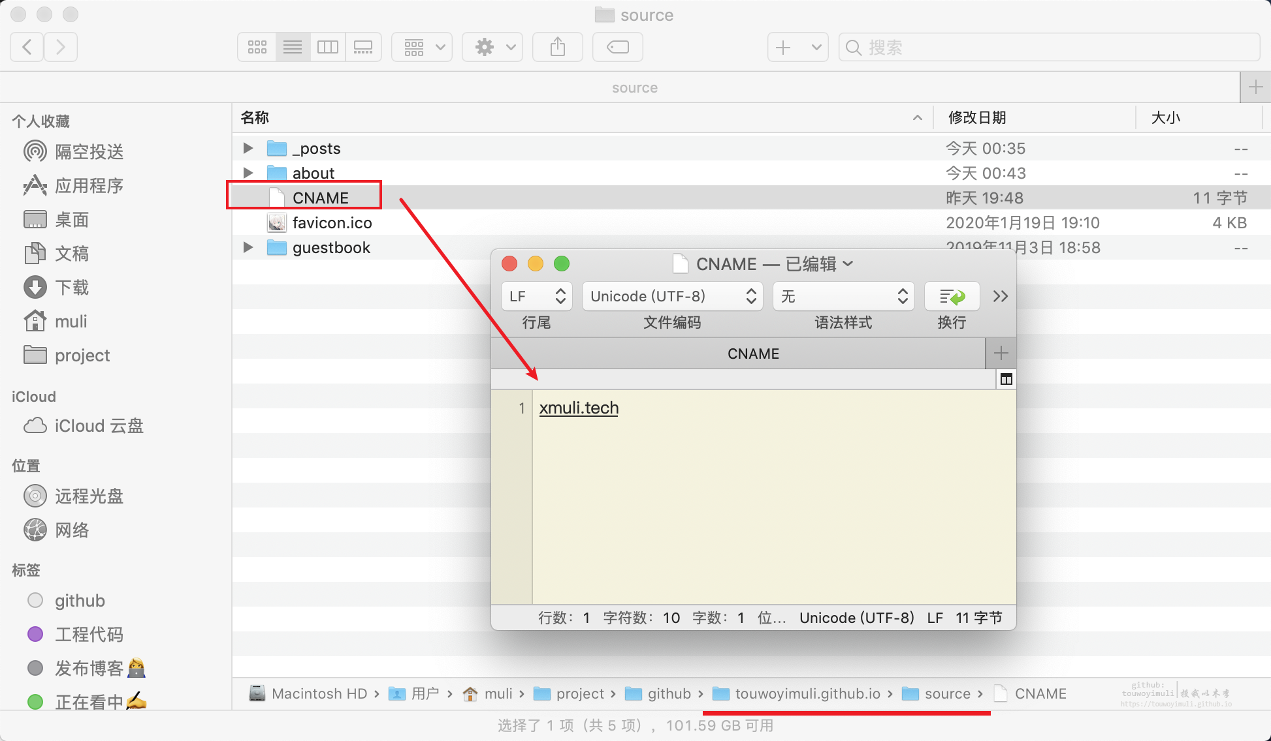This screenshot has height=741, width=1271.
Task: Add a new tab in Finder
Action: coord(1255,87)
